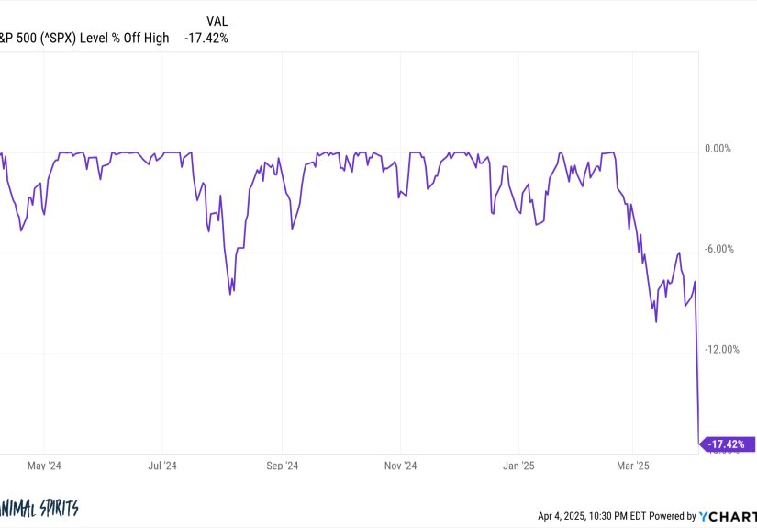Click the VAL column header
Screen dimensions: 757x528
217,19
